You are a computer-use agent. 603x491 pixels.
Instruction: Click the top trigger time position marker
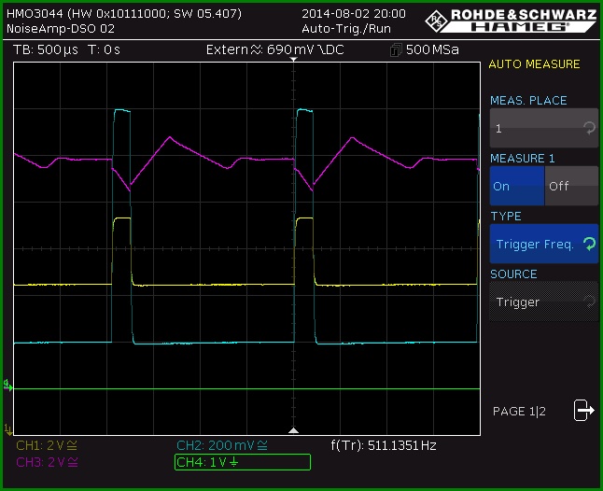click(293, 59)
